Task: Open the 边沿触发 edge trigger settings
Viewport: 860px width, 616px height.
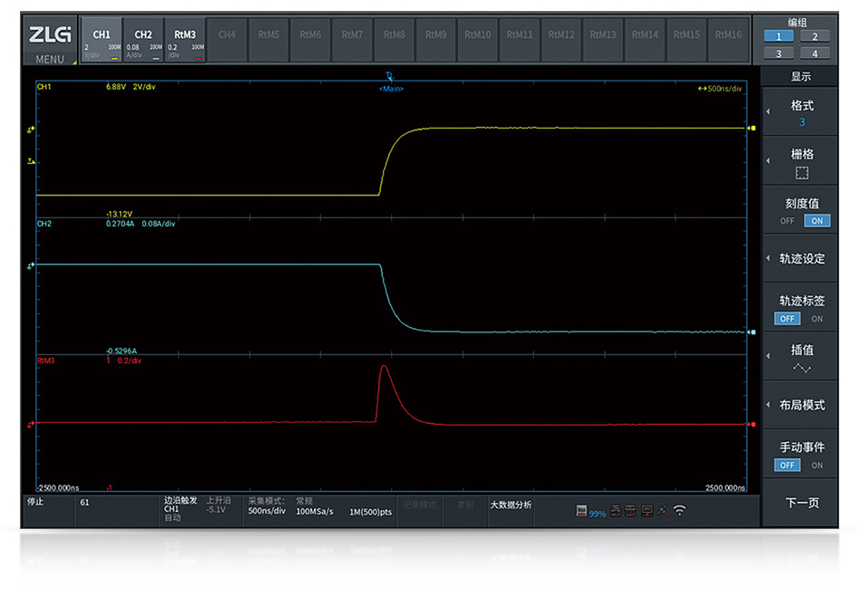Action: (x=198, y=509)
